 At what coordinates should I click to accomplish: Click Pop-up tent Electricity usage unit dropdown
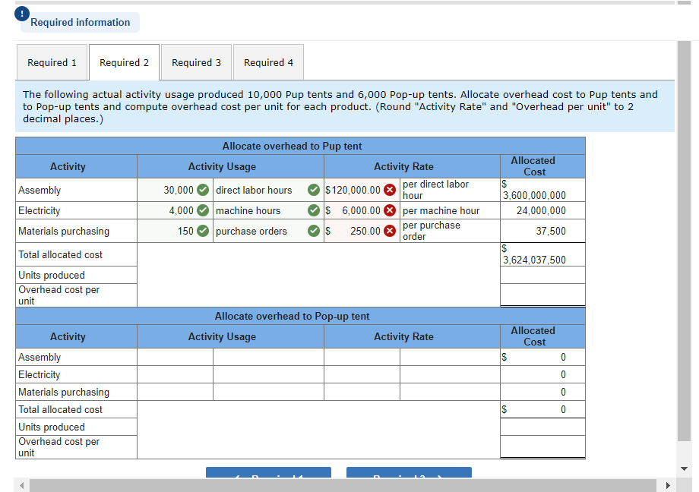[268, 374]
